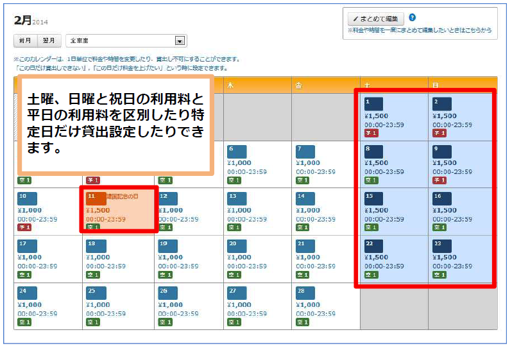Screen dimensions: 512x348
Task: Select the date badge for February 6
Action: (x=235, y=152)
